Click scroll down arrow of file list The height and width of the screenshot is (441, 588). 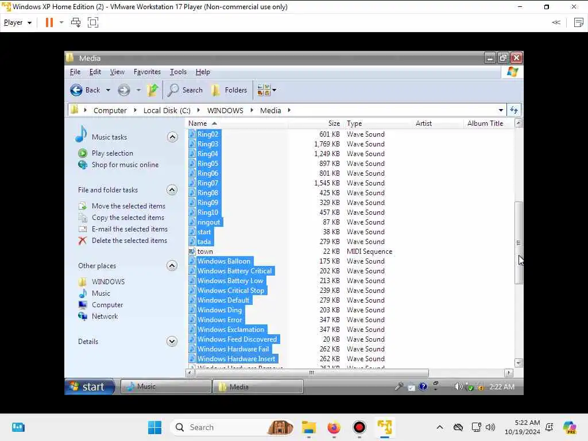click(x=519, y=363)
